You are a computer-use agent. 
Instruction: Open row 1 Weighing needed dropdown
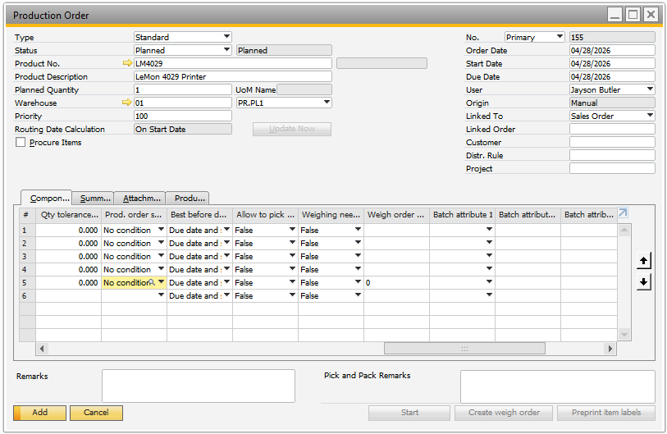point(358,231)
